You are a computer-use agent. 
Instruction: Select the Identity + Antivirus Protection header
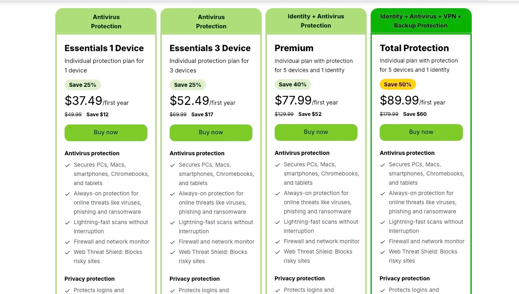[316, 21]
